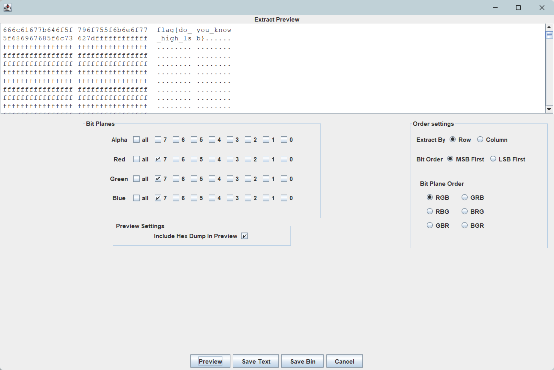Viewport: 554px width, 370px height.
Task: Select RBG bit plane order
Action: (430, 211)
